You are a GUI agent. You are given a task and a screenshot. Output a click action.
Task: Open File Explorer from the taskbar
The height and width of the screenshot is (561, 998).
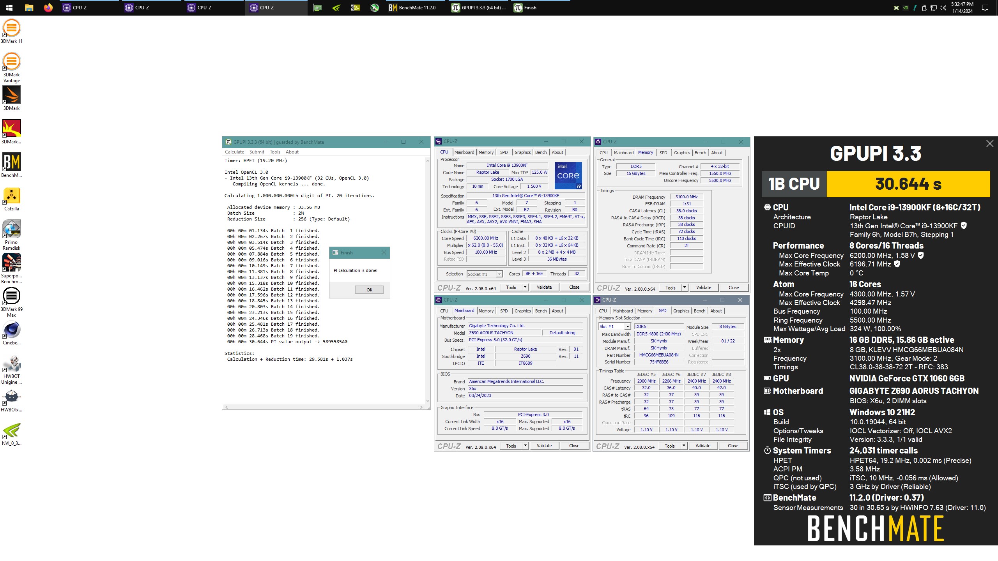pos(29,8)
